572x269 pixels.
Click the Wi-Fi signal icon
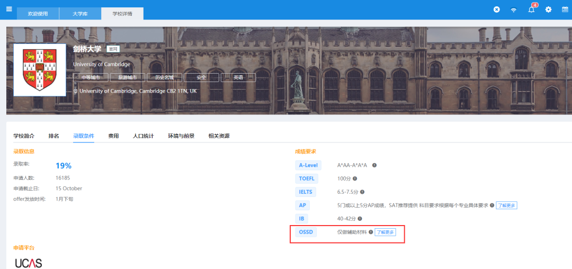click(x=514, y=10)
